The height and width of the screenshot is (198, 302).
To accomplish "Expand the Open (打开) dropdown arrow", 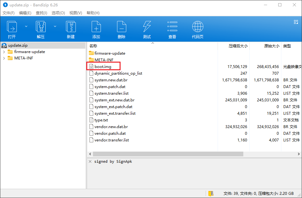I will 26,26.
